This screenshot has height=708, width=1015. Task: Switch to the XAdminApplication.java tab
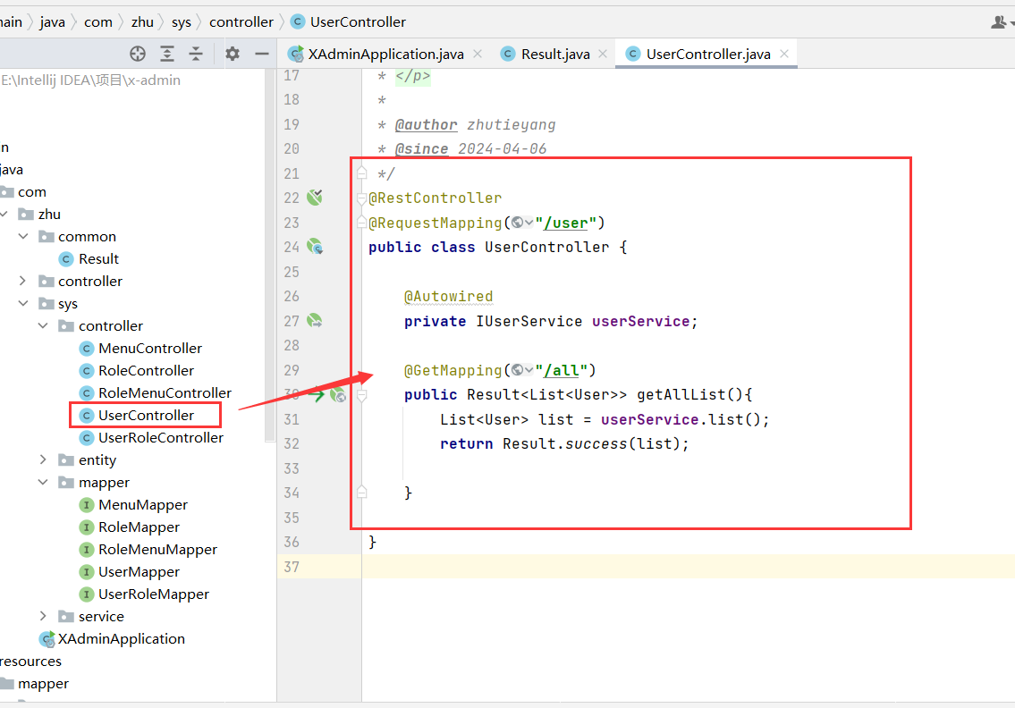385,55
